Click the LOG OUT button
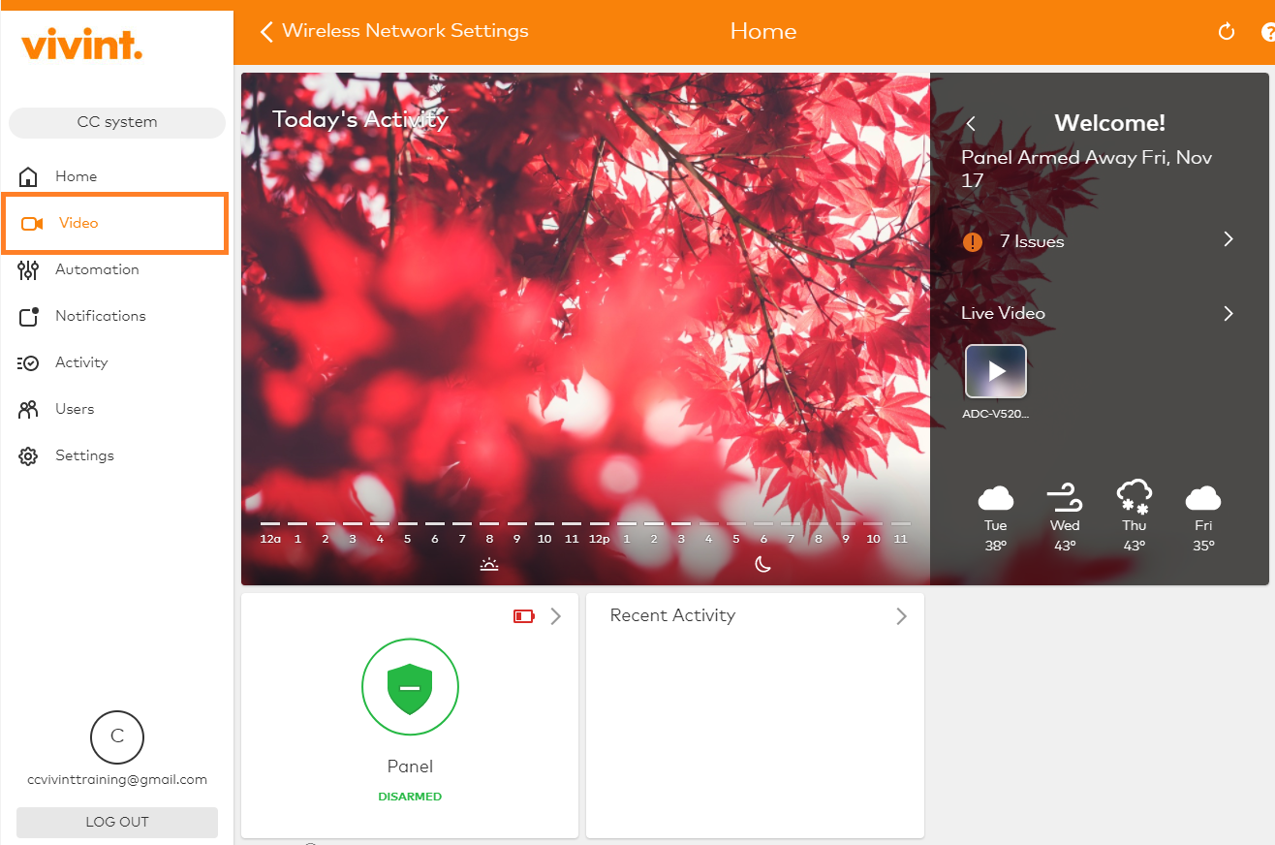Viewport: 1275px width, 845px height. pos(116,822)
